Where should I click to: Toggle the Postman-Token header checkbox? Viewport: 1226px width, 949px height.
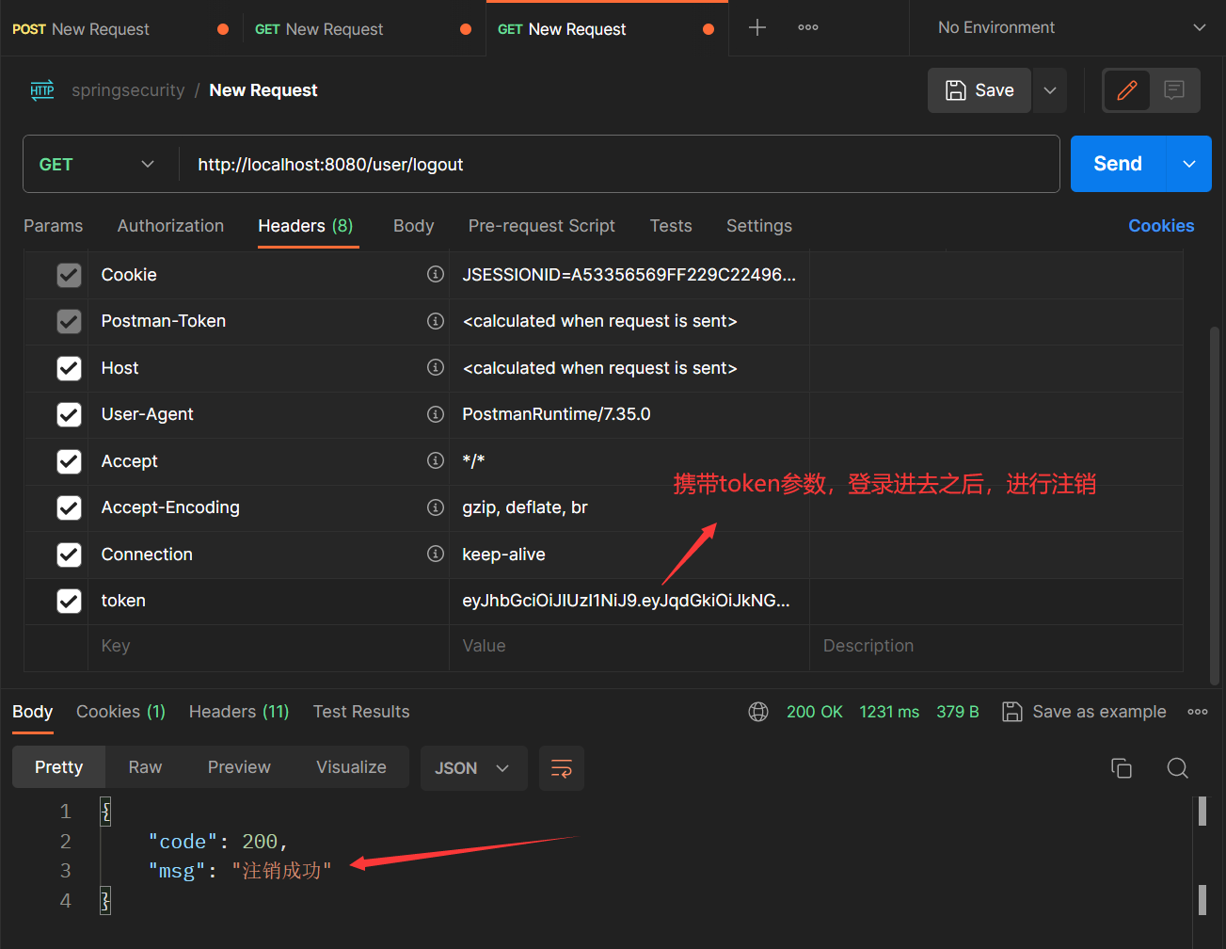[x=69, y=321]
